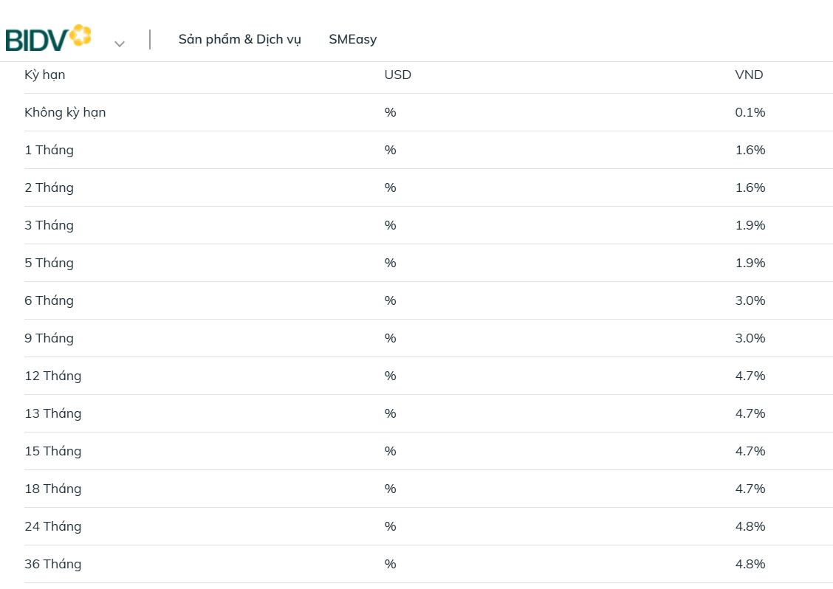Click the 3.0% rate for 9 Tháng
Image resolution: width=833 pixels, height=589 pixels.
click(750, 338)
